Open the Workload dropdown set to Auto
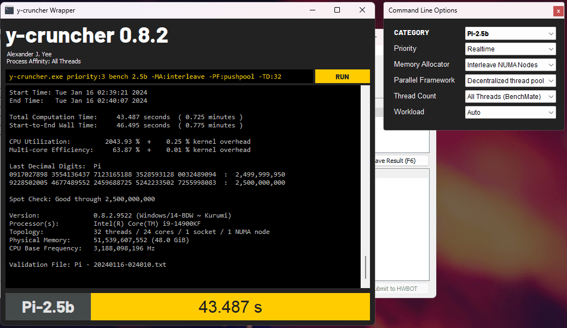 coord(510,113)
